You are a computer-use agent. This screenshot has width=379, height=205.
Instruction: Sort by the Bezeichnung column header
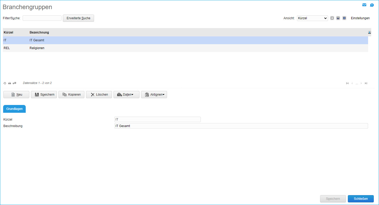(x=39, y=32)
